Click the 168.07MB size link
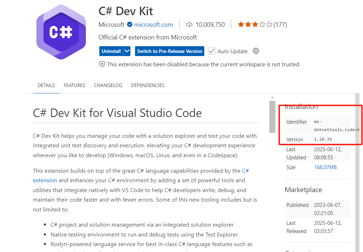Viewport: 363px width, 252px height. [x=325, y=167]
